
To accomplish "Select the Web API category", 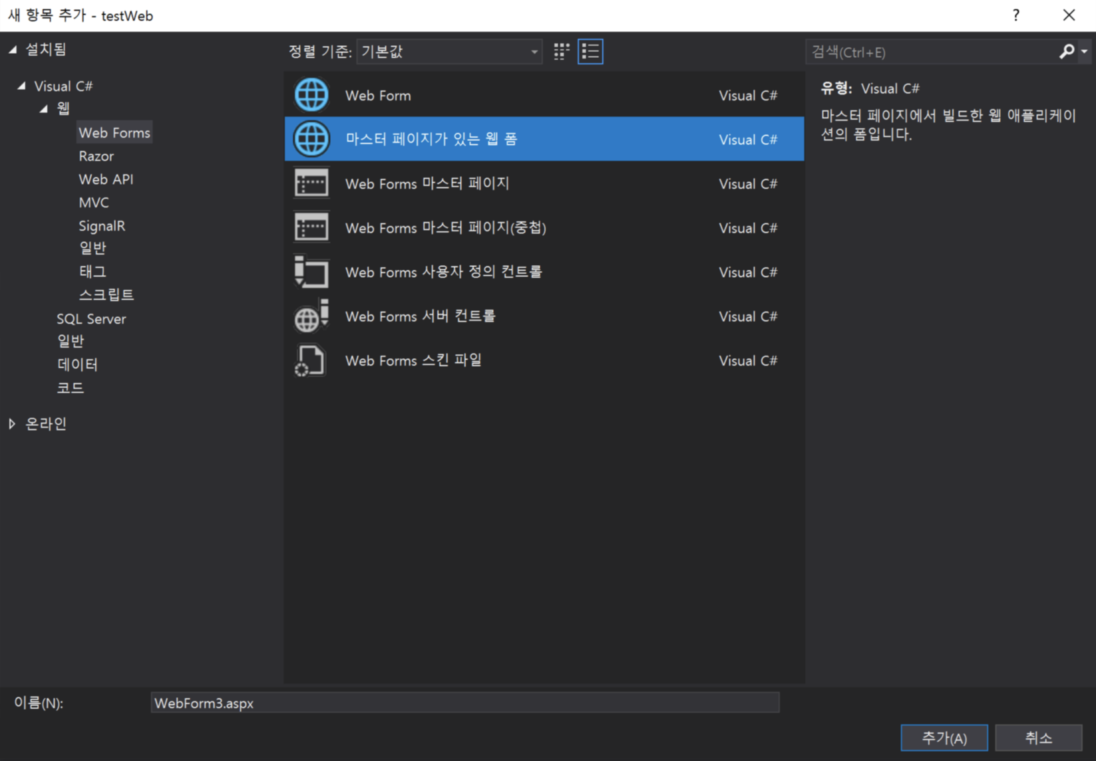I will pyautogui.click(x=106, y=179).
